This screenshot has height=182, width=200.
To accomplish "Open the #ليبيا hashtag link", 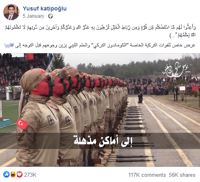I will 9,45.
